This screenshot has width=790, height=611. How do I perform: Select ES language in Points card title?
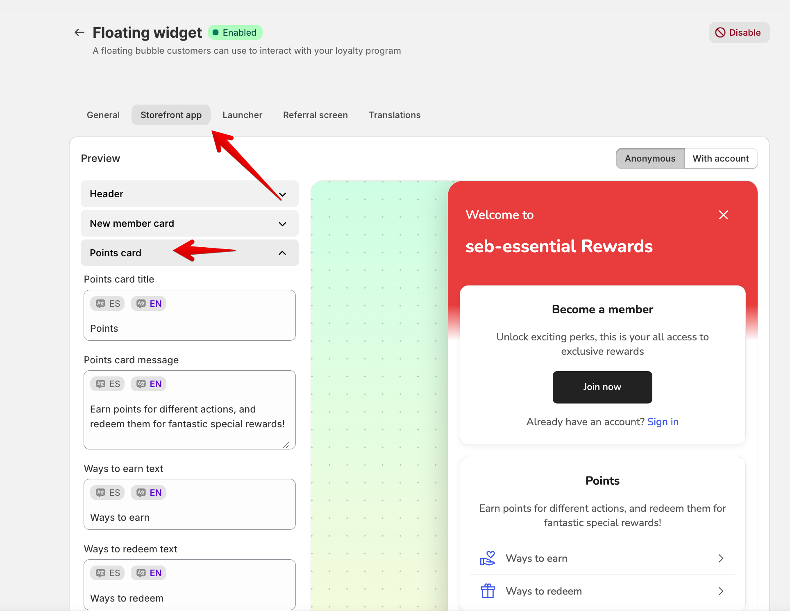point(108,303)
